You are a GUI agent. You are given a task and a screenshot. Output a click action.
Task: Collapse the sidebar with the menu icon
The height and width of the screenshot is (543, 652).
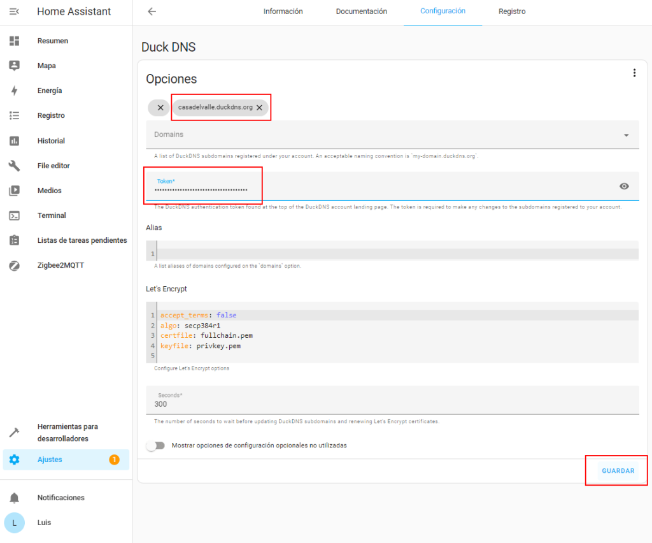click(x=14, y=11)
